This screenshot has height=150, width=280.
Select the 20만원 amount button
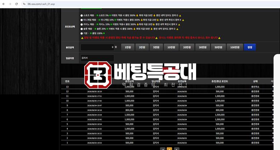click(187, 47)
